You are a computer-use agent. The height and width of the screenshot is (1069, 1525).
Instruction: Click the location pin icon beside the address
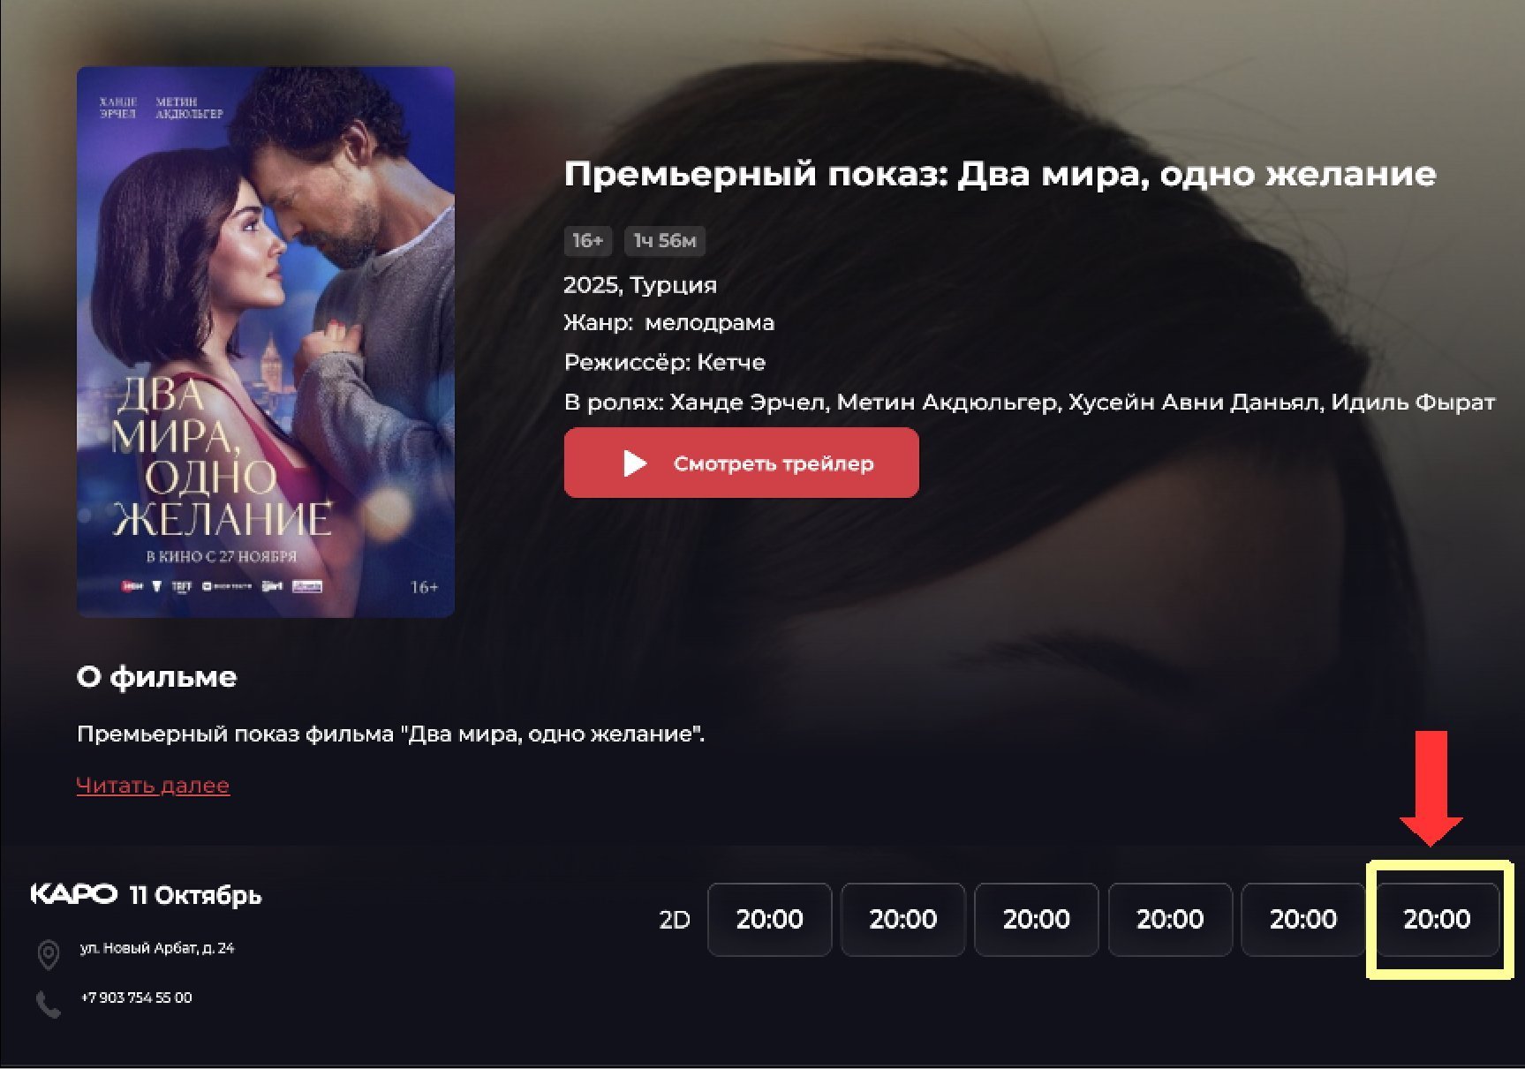point(49,954)
